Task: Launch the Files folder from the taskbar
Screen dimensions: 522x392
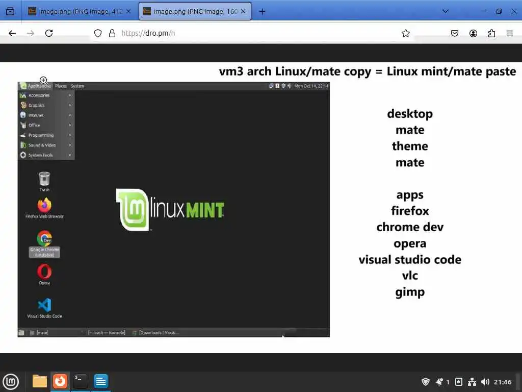Action: [39, 381]
